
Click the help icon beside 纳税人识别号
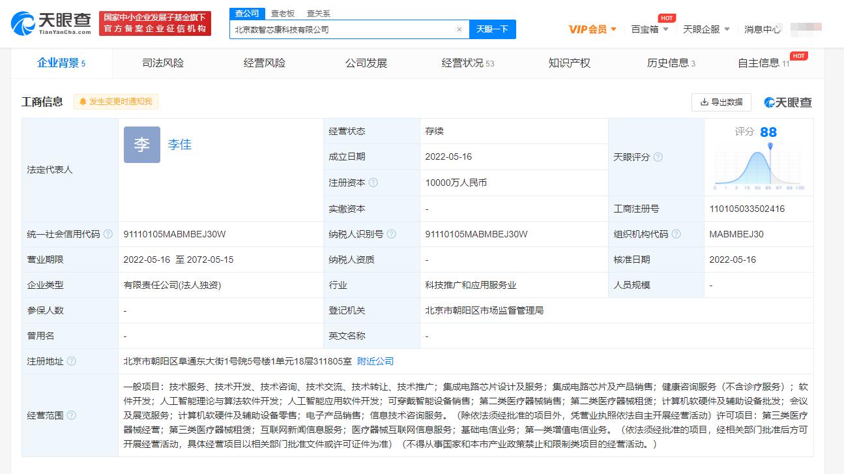391,234
